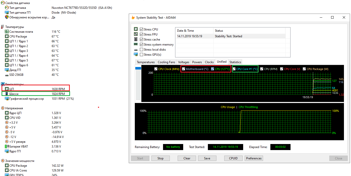Click the chassis intrusion shield icon
This screenshot has height=176, width=351.
(x=7, y=17)
